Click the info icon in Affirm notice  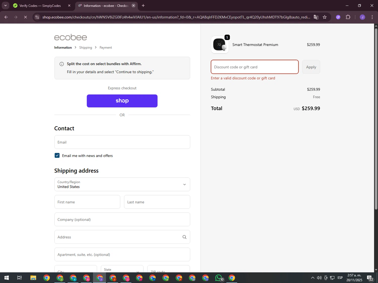(x=61, y=64)
